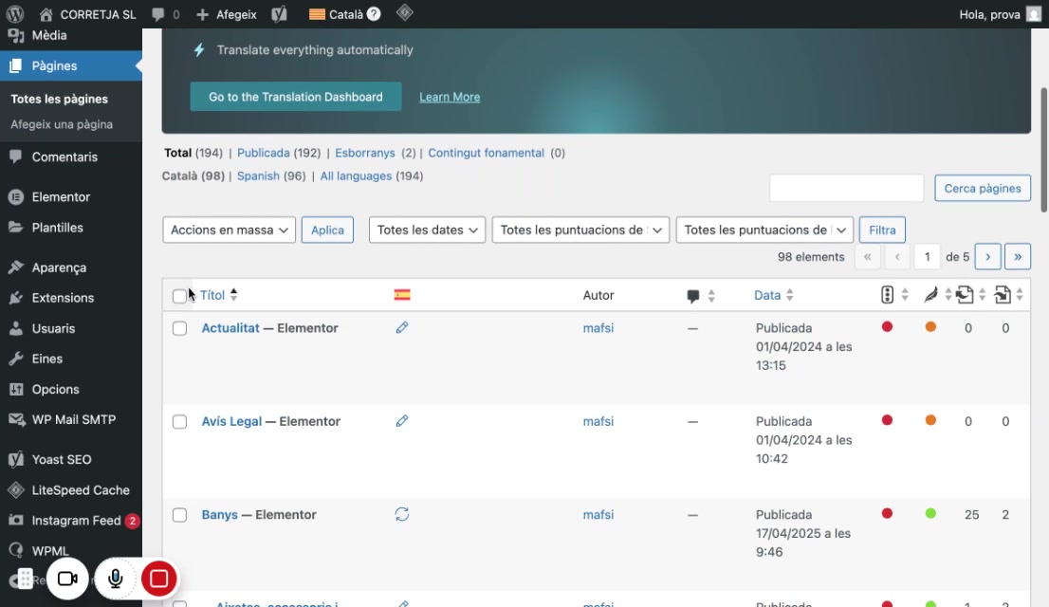Click the pencil edit-translation icon for Actualitat
The height and width of the screenshot is (607, 1049).
click(x=401, y=327)
